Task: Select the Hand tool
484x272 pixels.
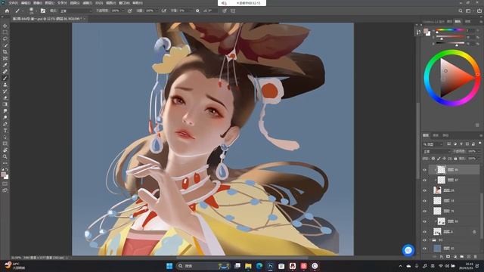Action: click(5, 150)
